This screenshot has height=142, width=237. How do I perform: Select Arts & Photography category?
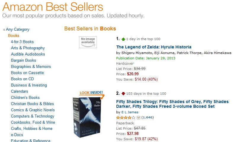coord(28,48)
